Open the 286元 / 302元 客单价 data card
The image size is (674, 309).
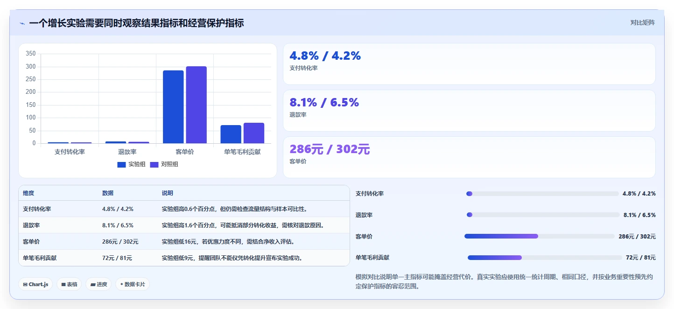(469, 157)
